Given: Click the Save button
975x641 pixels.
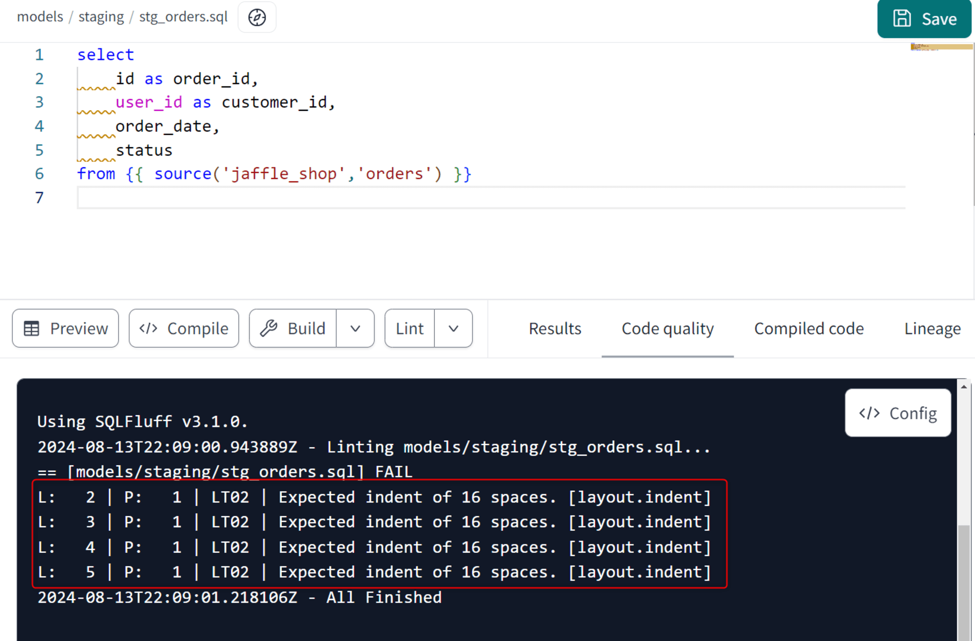Looking at the screenshot, I should click(924, 19).
